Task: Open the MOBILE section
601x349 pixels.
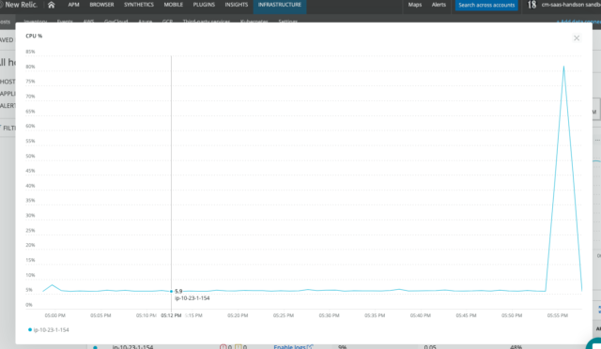Action: coord(173,5)
